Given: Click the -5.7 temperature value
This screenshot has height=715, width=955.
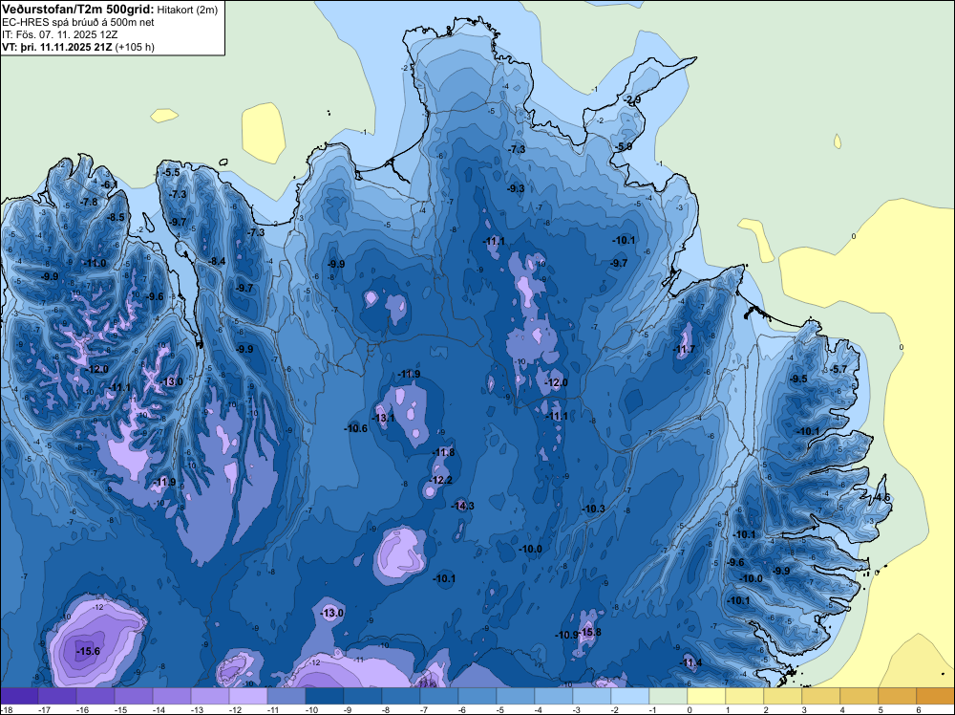Looking at the screenshot, I should [x=838, y=369].
